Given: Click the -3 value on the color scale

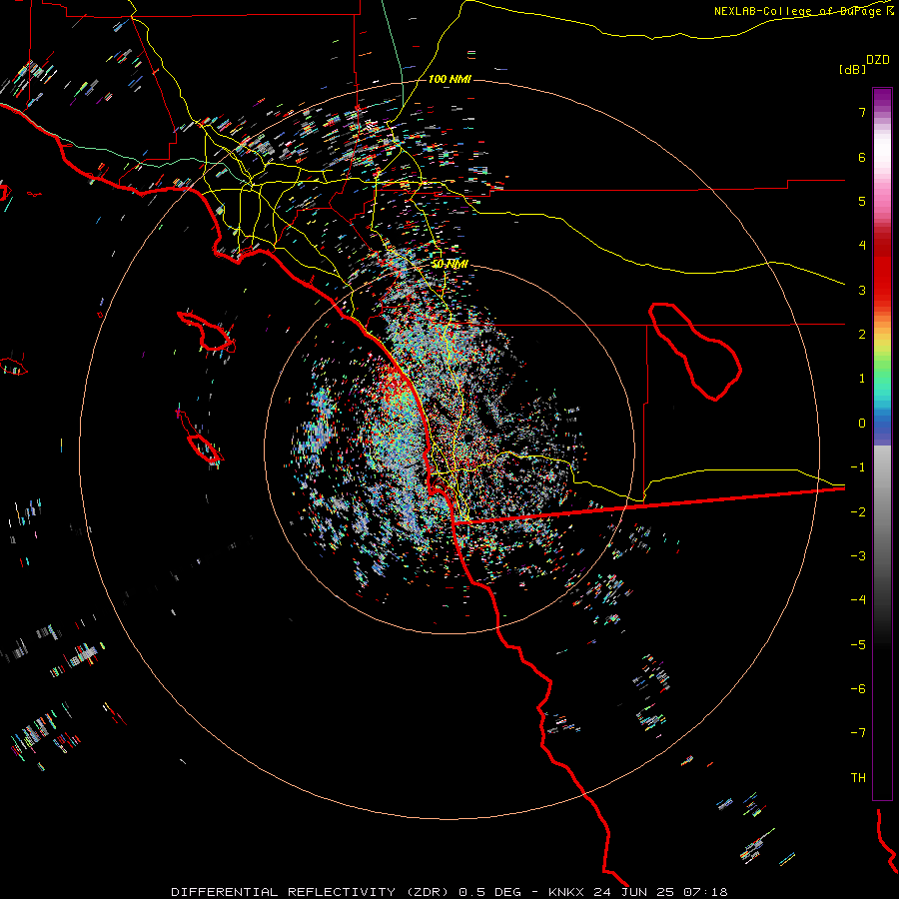Looking at the screenshot, I should point(858,556).
